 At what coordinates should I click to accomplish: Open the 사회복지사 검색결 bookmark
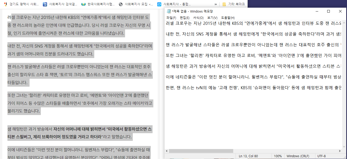click(60, 4)
